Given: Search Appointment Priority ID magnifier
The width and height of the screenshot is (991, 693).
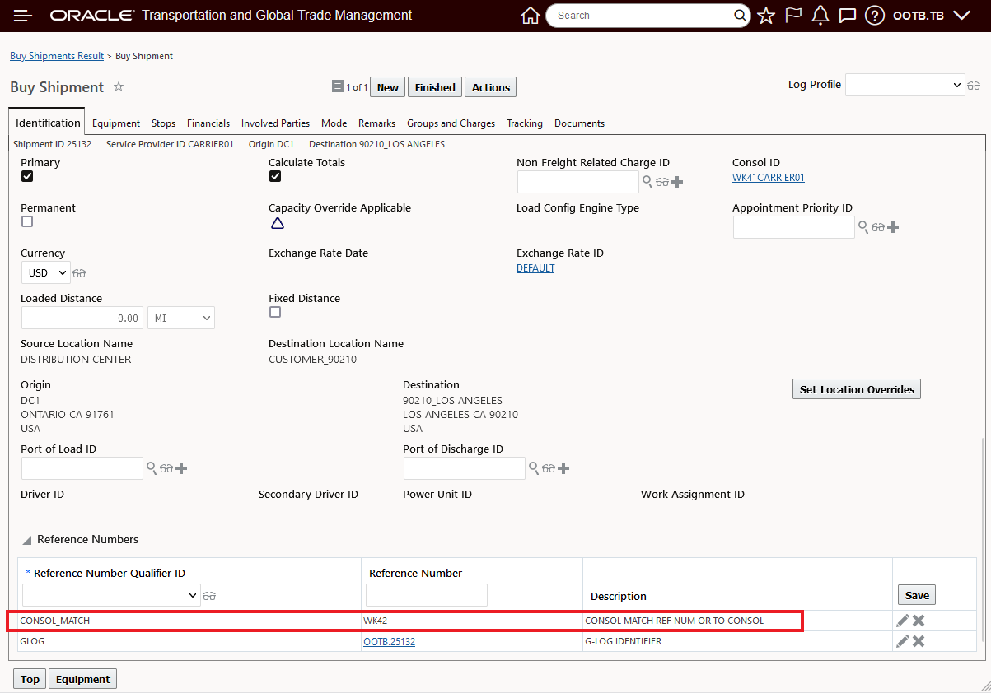Looking at the screenshot, I should 863,227.
